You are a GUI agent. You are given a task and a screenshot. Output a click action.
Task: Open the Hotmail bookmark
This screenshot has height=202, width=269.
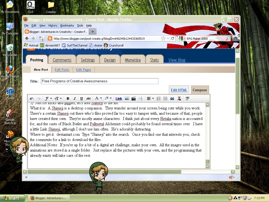coord(31,45)
